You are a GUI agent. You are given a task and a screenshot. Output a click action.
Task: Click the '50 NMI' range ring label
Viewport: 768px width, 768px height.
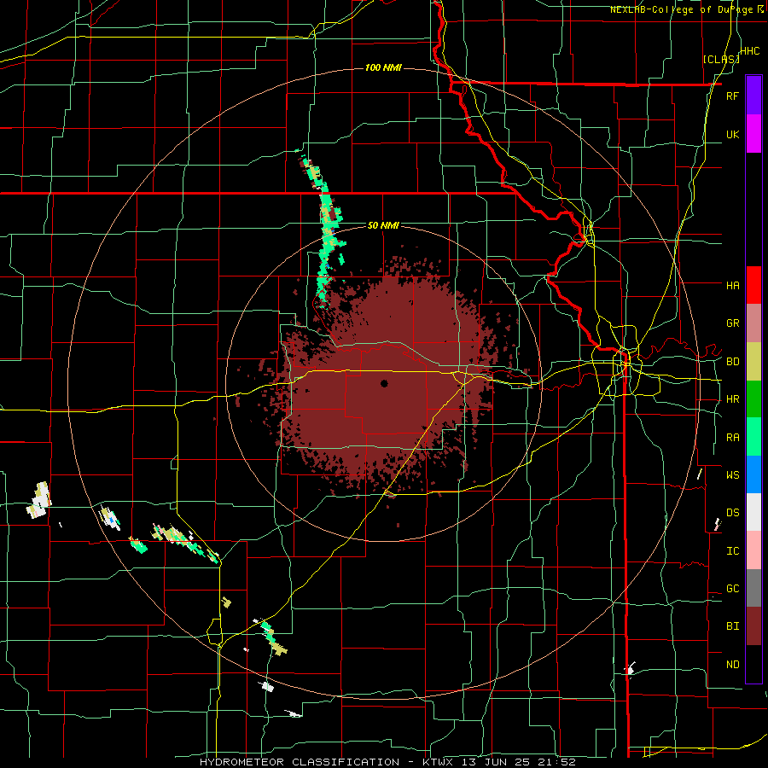point(383,225)
